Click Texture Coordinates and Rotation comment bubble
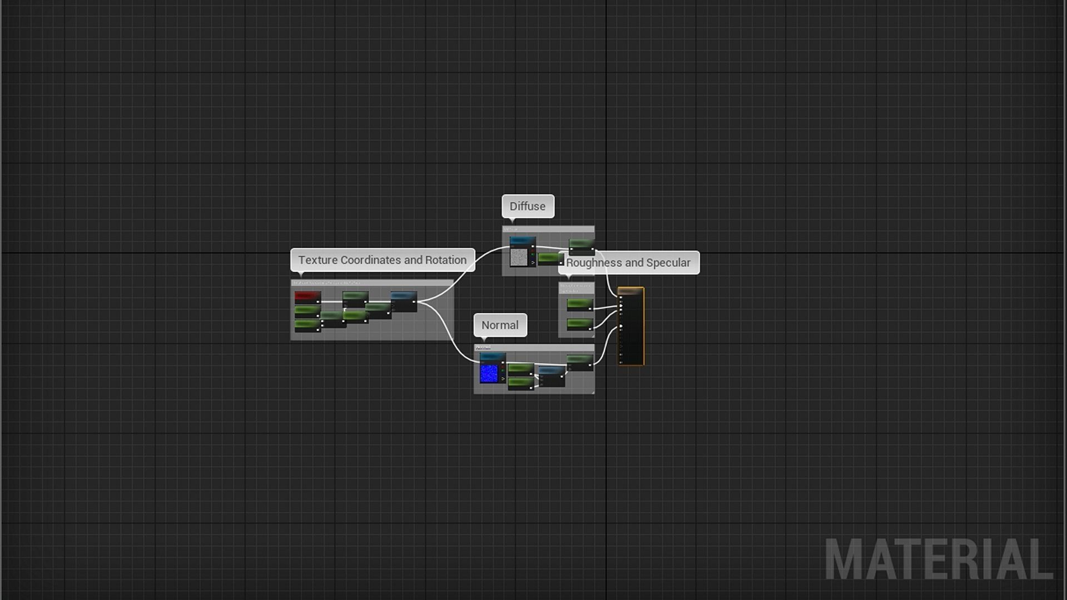Screen dimensions: 1067x600 (x=383, y=260)
